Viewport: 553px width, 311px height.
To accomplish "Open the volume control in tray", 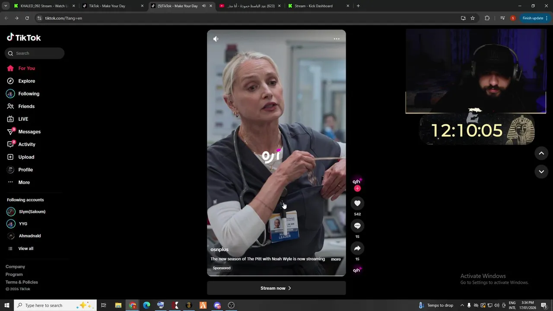I will 496,305.
